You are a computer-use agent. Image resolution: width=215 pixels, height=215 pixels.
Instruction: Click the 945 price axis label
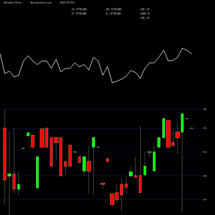(205, 152)
